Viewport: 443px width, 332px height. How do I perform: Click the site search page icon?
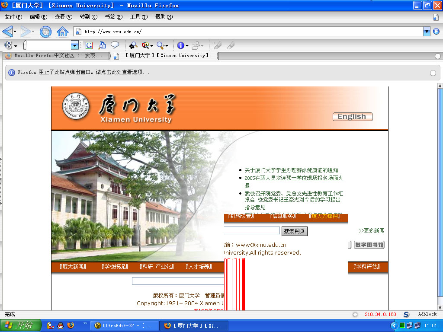pos(102,45)
